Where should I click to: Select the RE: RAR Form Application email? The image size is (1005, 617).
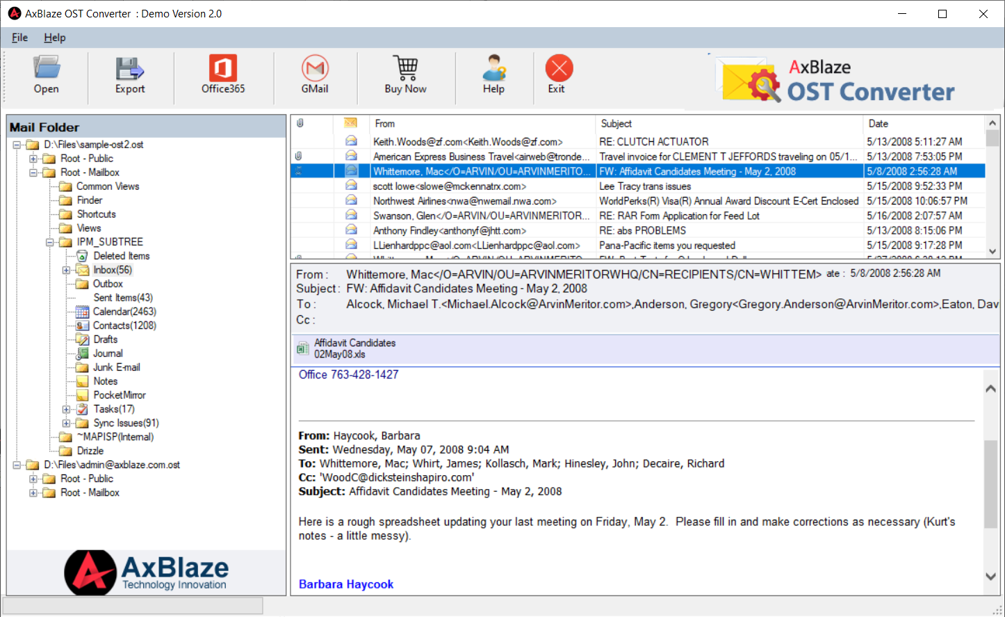[x=637, y=216]
